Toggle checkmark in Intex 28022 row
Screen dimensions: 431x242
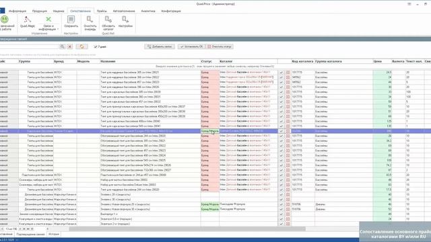click(281, 77)
